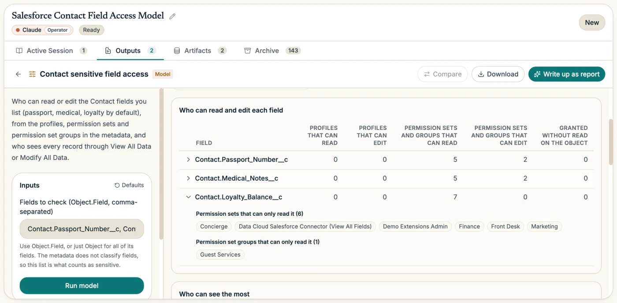Screen dimensions: 617x303
Task: Click the New button
Action: click(592, 22)
